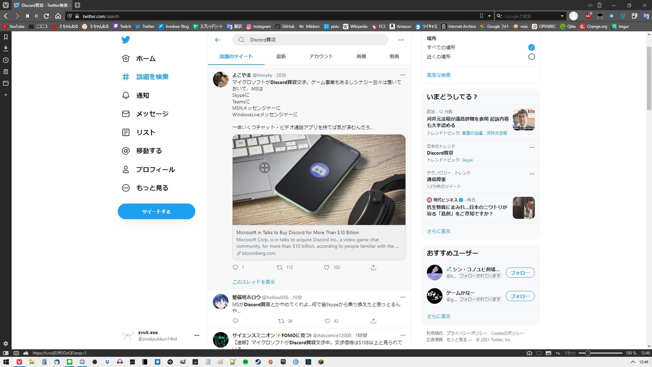Switch to the 最新 tab

click(x=281, y=57)
